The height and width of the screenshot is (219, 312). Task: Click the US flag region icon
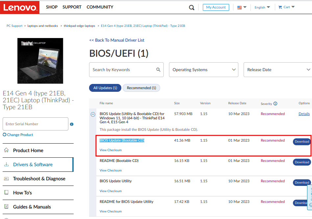pos(239,7)
